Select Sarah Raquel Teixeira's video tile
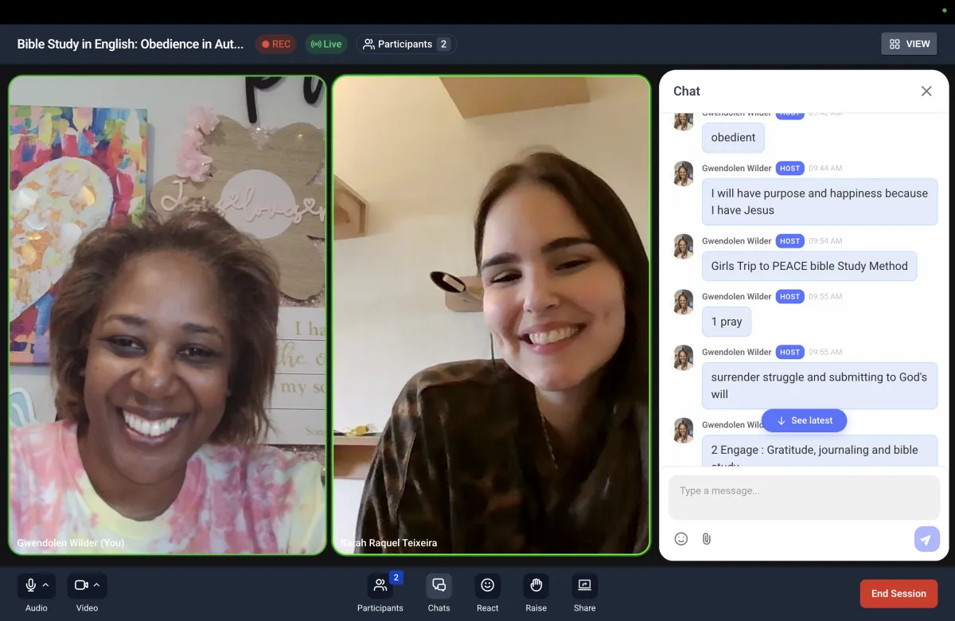Viewport: 955px width, 621px height. pyautogui.click(x=491, y=315)
